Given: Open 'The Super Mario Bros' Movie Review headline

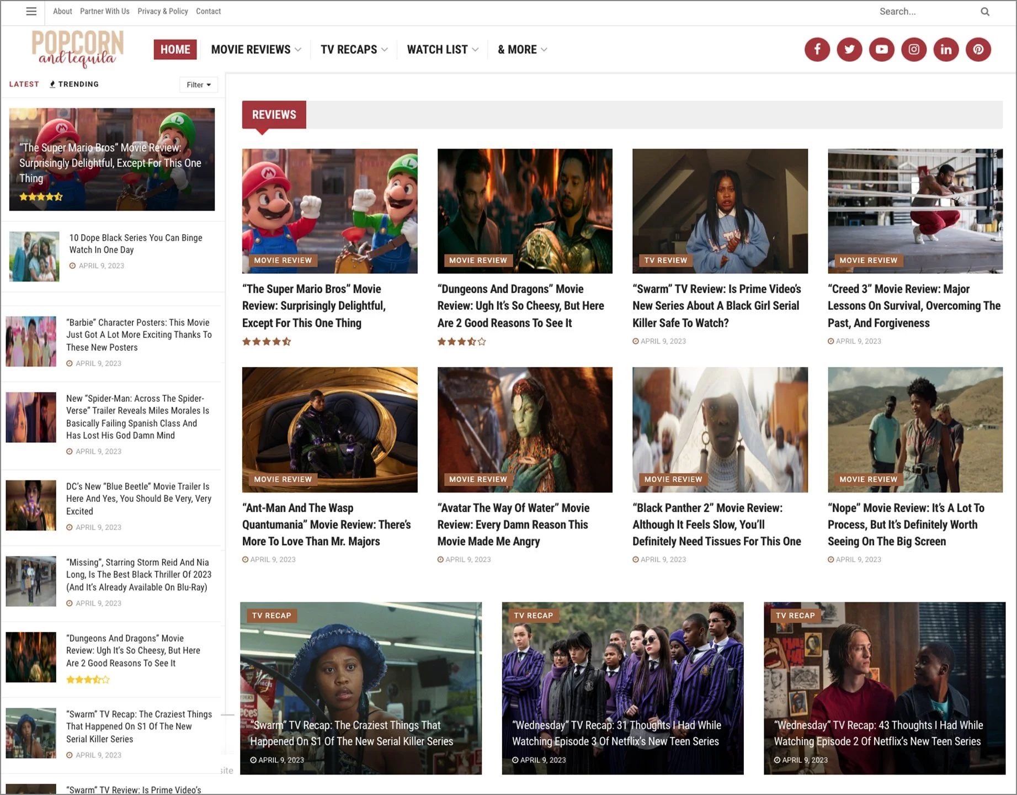Looking at the screenshot, I should point(314,306).
